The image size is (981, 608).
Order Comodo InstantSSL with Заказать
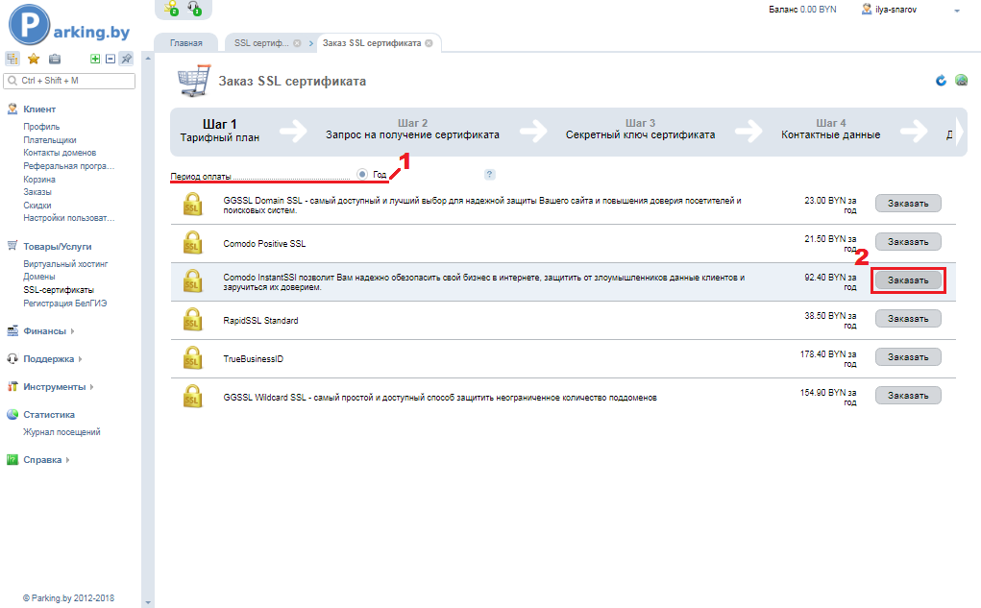[x=908, y=280]
